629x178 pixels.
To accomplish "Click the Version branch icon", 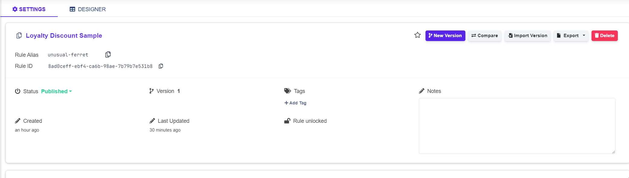I will 152,91.
